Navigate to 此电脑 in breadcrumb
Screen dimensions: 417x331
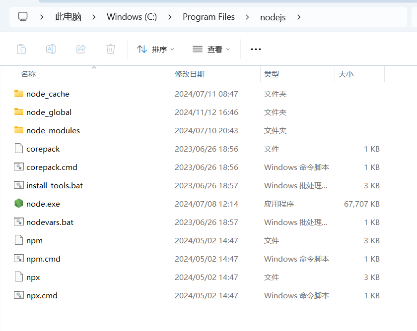(68, 17)
